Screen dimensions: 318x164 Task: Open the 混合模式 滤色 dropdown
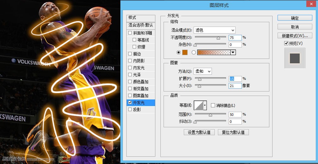214,30
